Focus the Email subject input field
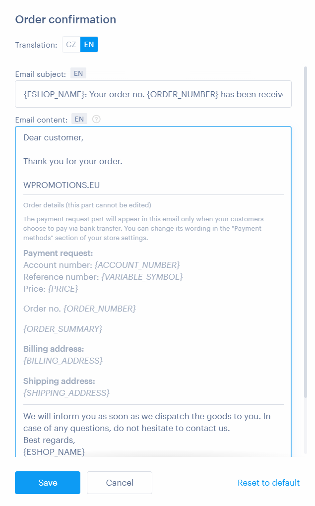The width and height of the screenshot is (315, 506). tap(153, 94)
